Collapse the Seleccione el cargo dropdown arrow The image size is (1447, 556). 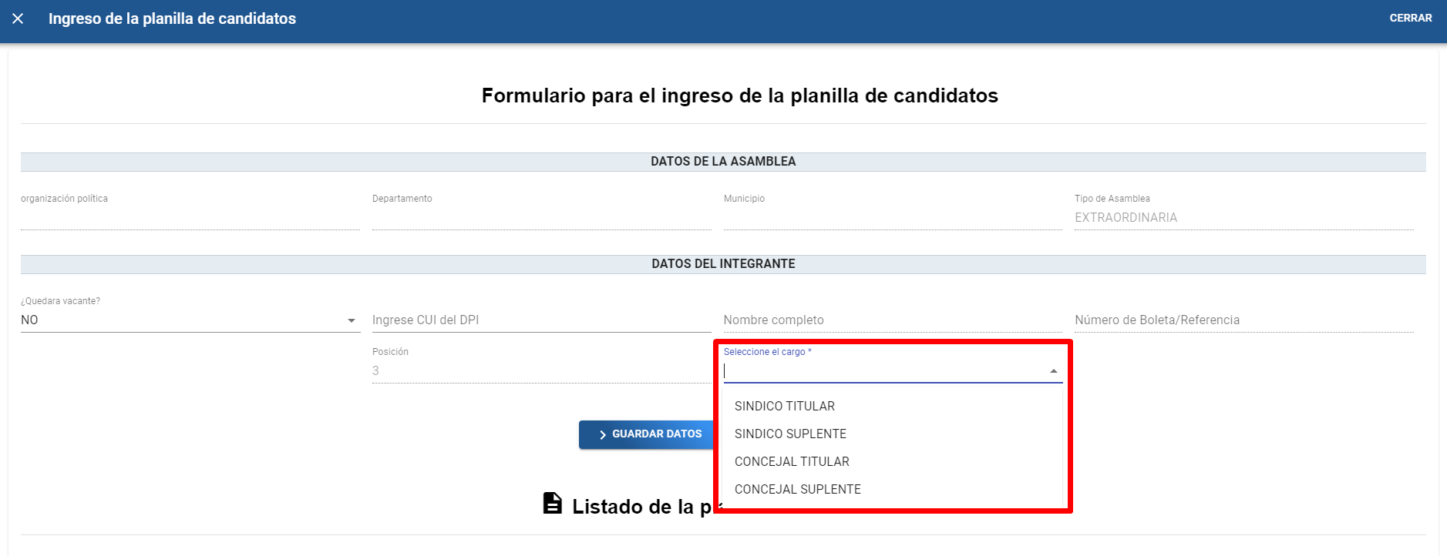(x=1053, y=371)
